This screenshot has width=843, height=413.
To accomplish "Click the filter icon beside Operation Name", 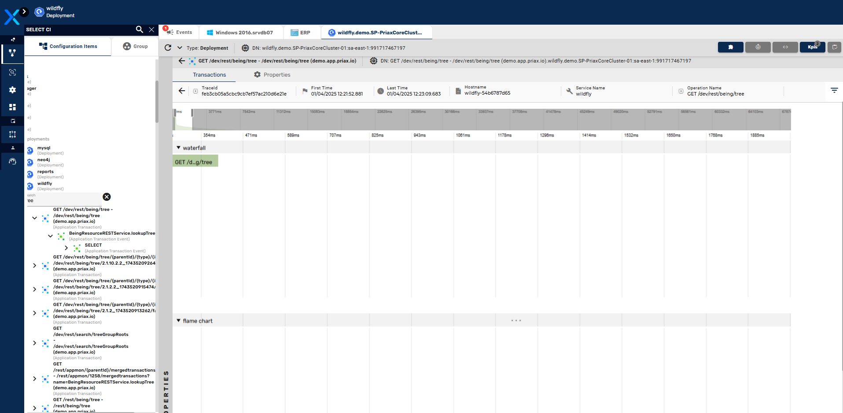I will [x=834, y=90].
